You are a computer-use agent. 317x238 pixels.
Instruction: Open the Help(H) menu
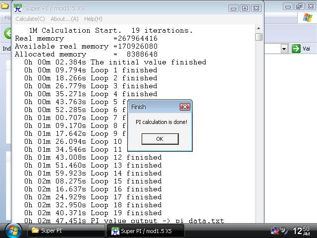click(x=93, y=19)
